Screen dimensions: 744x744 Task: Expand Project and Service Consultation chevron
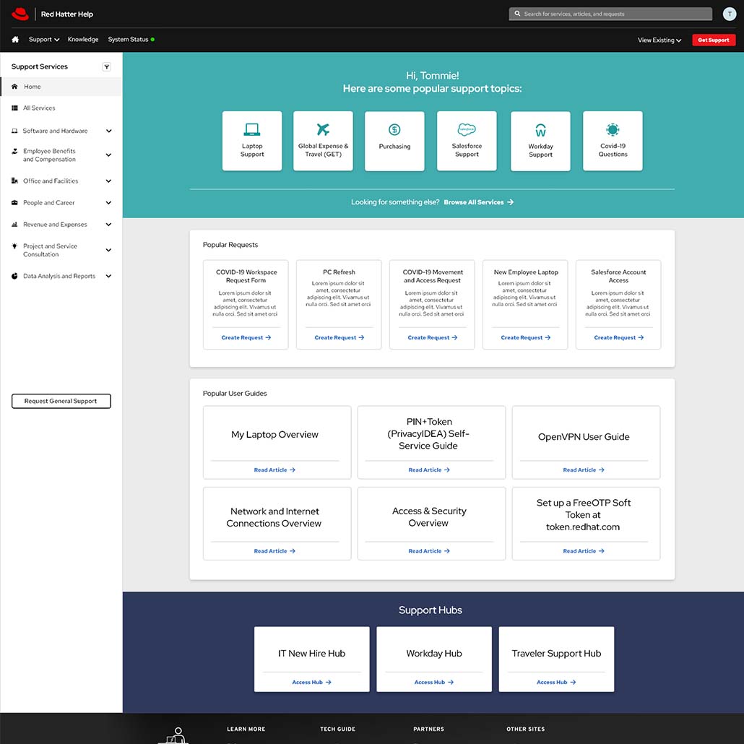pos(108,250)
